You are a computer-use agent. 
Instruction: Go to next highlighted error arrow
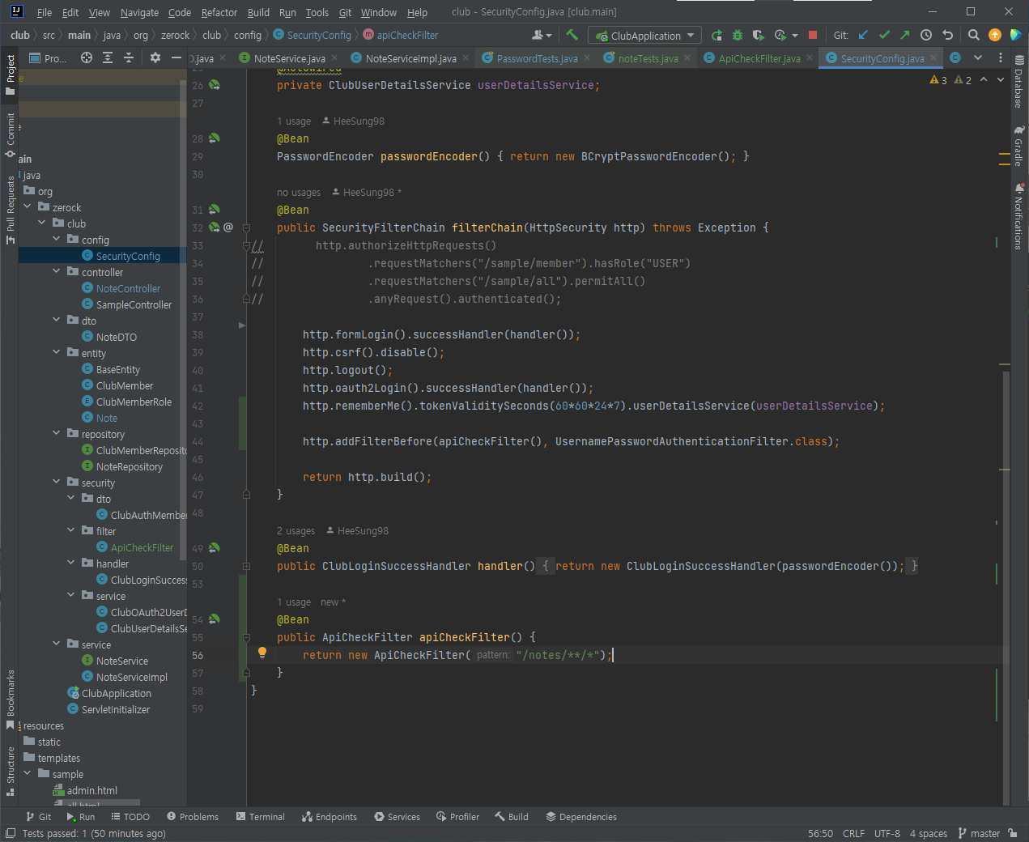tap(1001, 79)
